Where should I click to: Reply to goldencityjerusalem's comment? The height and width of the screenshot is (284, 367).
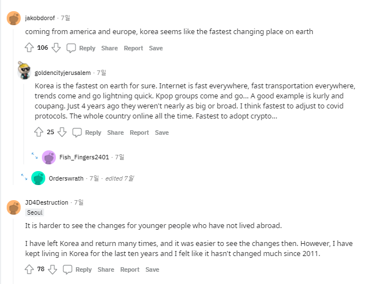click(93, 132)
